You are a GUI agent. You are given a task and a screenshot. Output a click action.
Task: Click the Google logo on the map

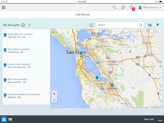pyautogui.click(x=56, y=106)
